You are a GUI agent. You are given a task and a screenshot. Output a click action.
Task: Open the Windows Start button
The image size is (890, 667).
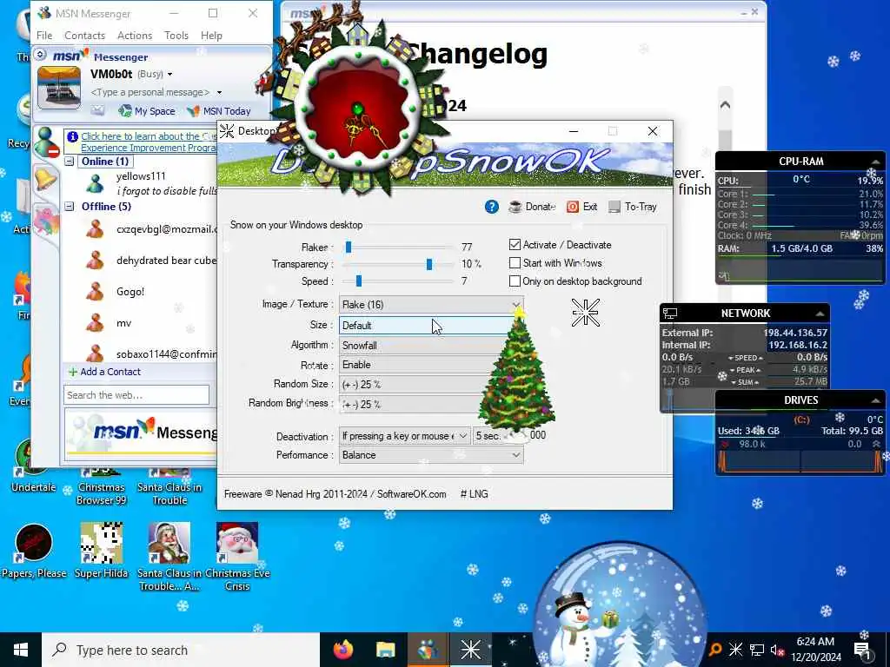pyautogui.click(x=21, y=650)
